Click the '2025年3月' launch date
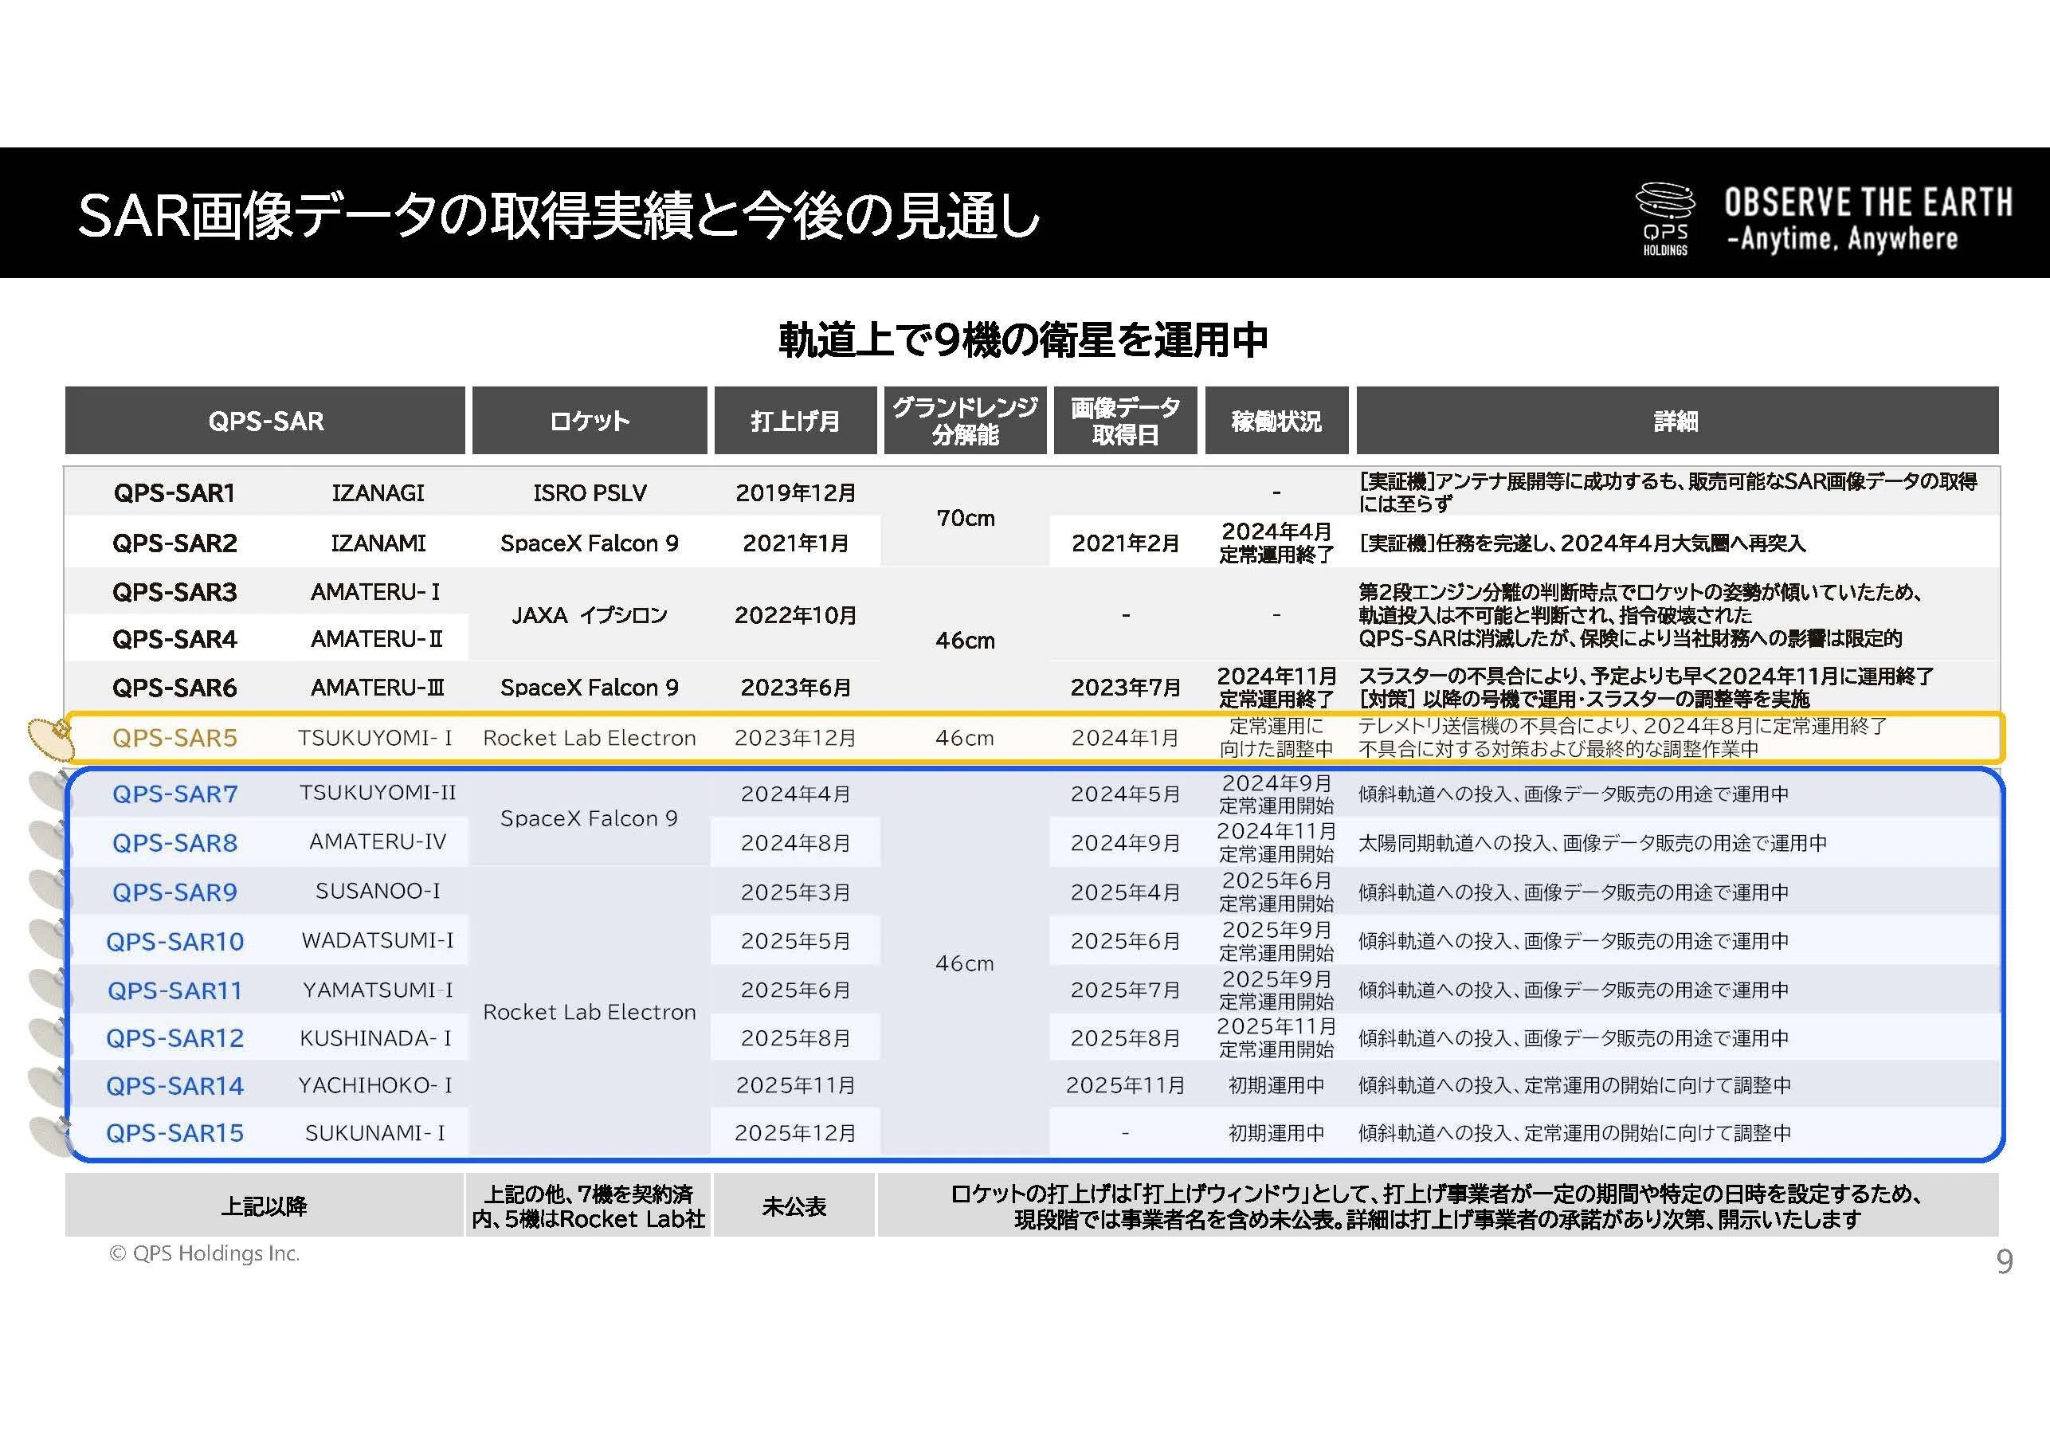Screen dimensions: 2050x1443 795,892
